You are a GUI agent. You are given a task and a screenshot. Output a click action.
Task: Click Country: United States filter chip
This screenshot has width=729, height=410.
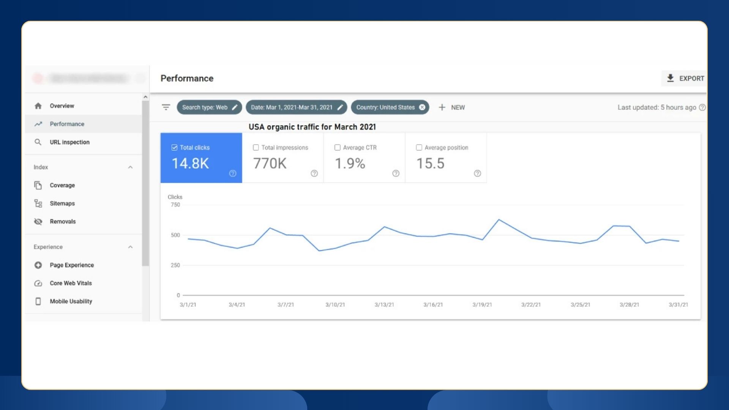tap(390, 107)
